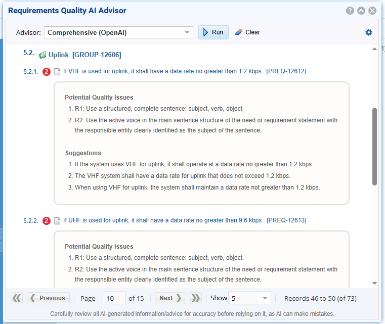
Task: Open the advisor settings gear icon
Action: click(x=369, y=32)
